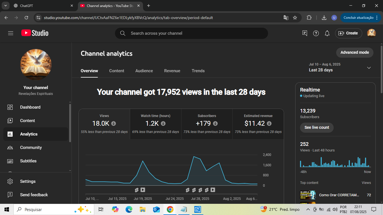Screen dimensions: 383x215
Task: Switch to the Trends analytics tab
Action: [198, 71]
